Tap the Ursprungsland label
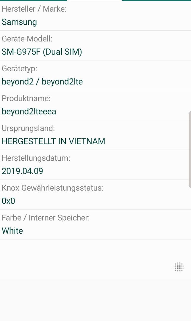This screenshot has width=191, height=321. pos(28,128)
